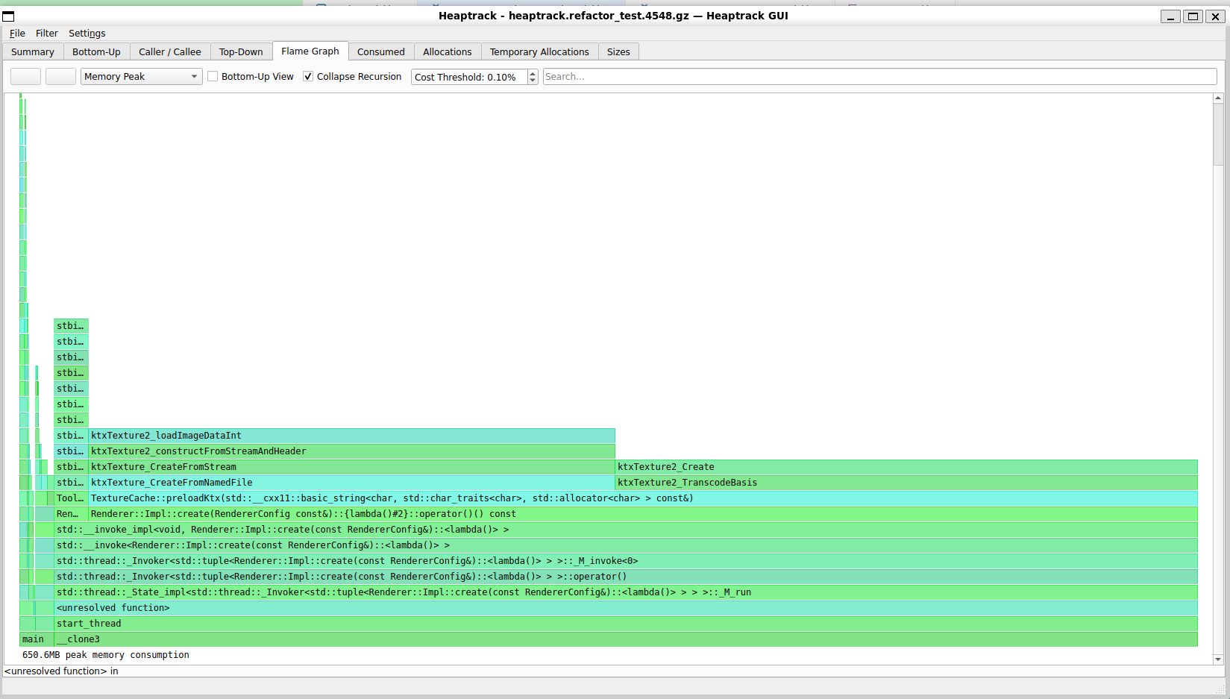Screen dimensions: 1230x699
Task: Open the Settings menu
Action: pos(87,33)
